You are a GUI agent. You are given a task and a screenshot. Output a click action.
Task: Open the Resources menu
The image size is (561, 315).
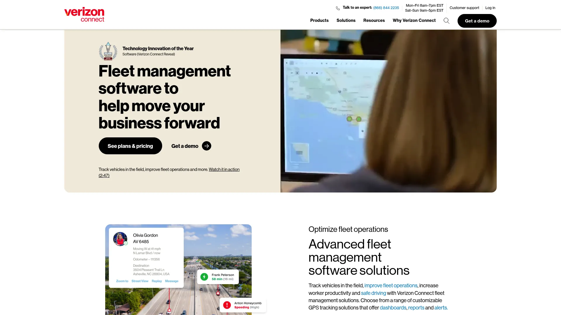[x=374, y=20]
